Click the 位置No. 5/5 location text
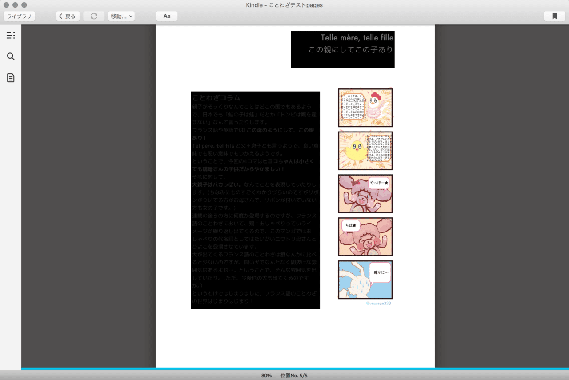 tap(294, 376)
